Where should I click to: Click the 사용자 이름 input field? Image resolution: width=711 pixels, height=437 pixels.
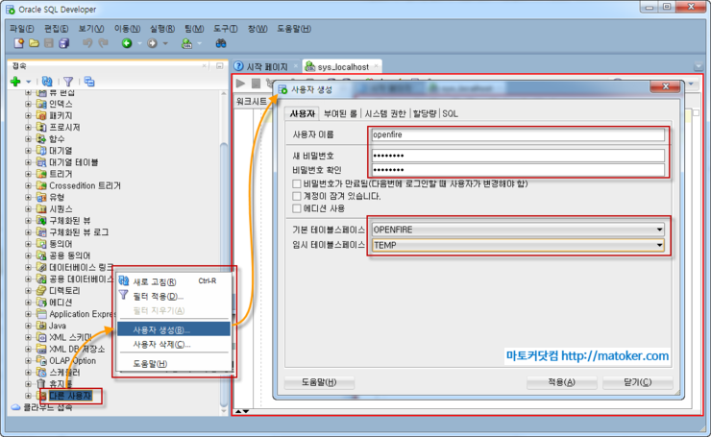tap(518, 134)
